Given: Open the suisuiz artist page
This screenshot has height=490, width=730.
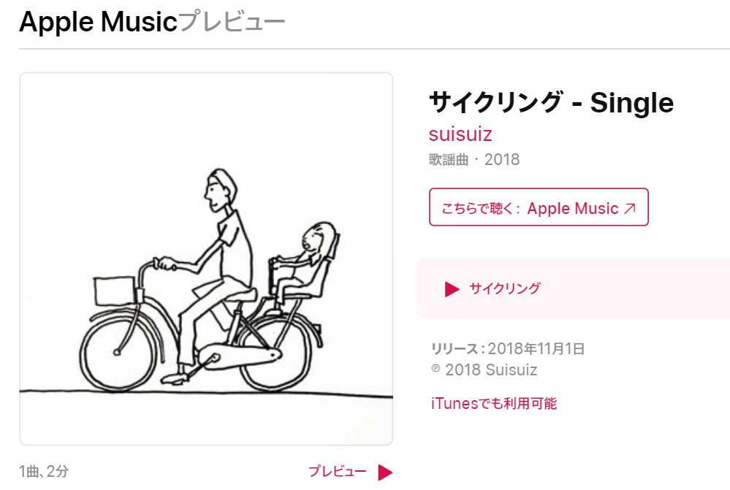Looking at the screenshot, I should (460, 134).
